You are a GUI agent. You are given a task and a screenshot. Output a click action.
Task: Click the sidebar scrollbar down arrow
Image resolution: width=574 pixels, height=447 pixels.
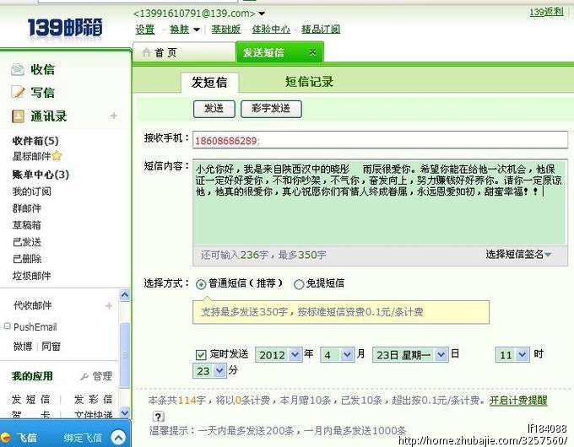pos(125,412)
